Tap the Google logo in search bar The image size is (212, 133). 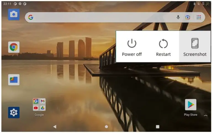click(x=31, y=17)
